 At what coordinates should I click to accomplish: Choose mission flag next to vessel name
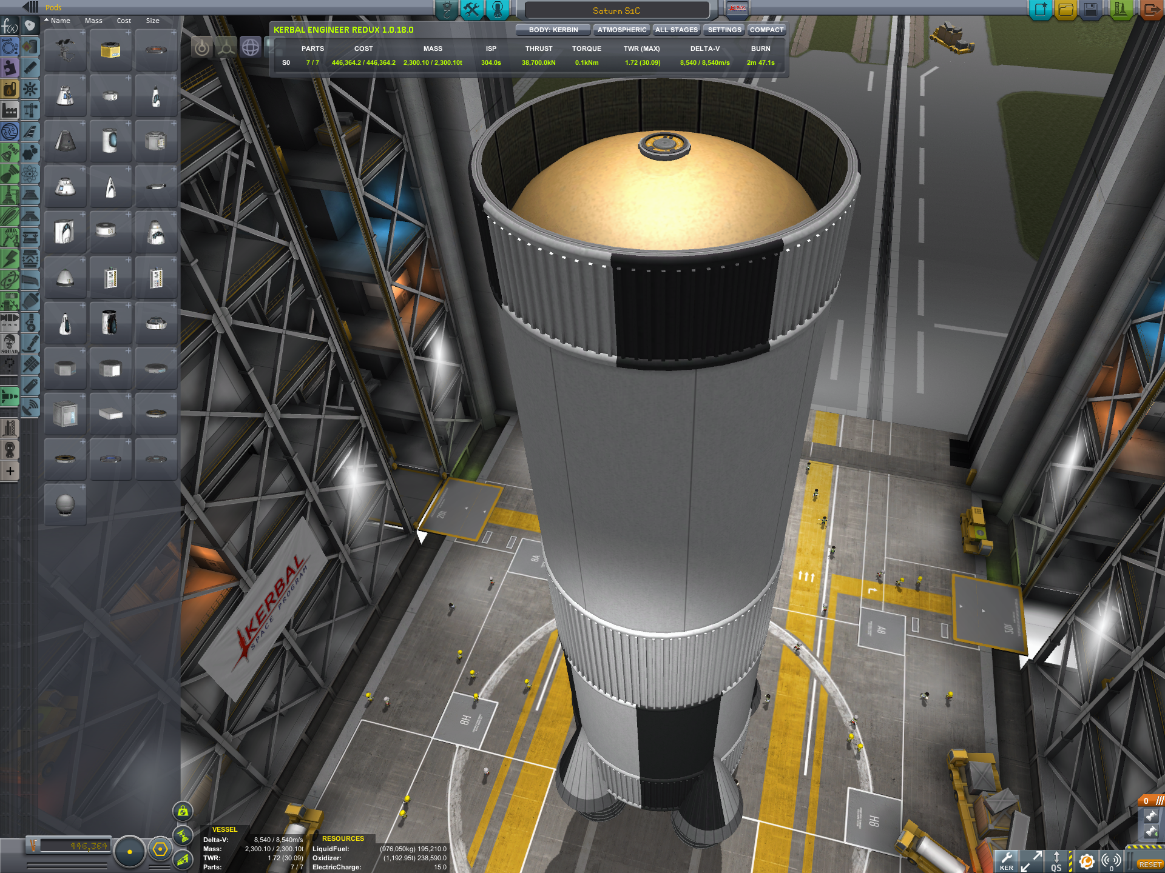pyautogui.click(x=737, y=8)
